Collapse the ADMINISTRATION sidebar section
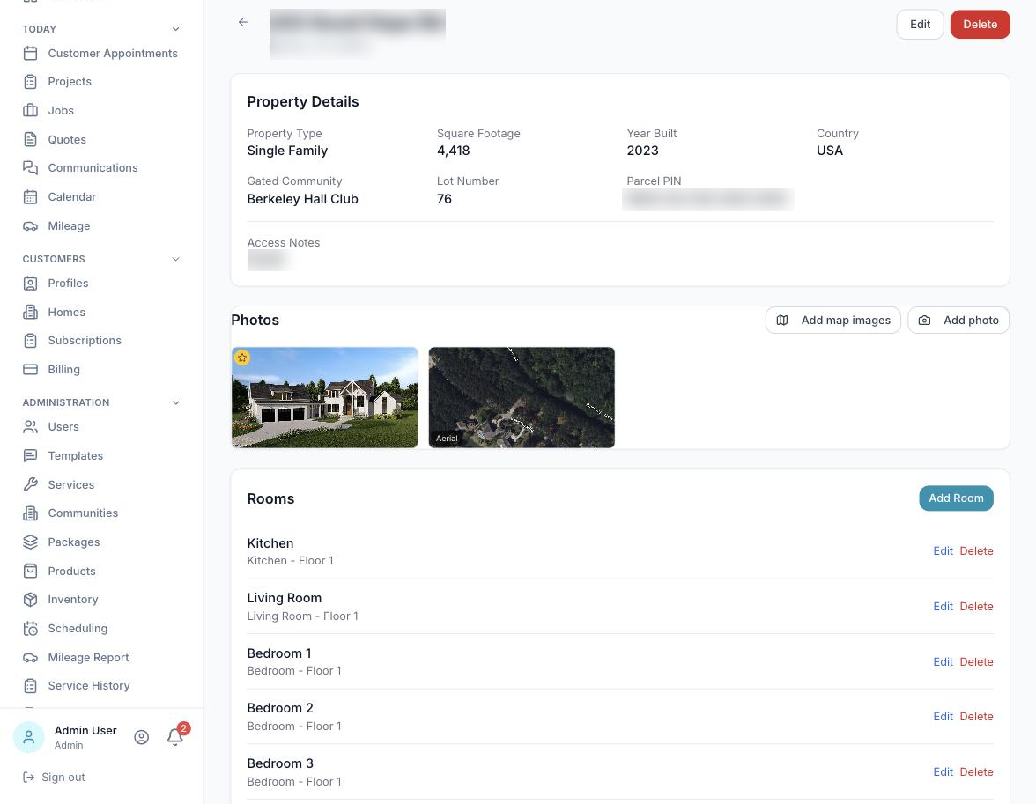This screenshot has height=804, width=1036. (x=176, y=403)
